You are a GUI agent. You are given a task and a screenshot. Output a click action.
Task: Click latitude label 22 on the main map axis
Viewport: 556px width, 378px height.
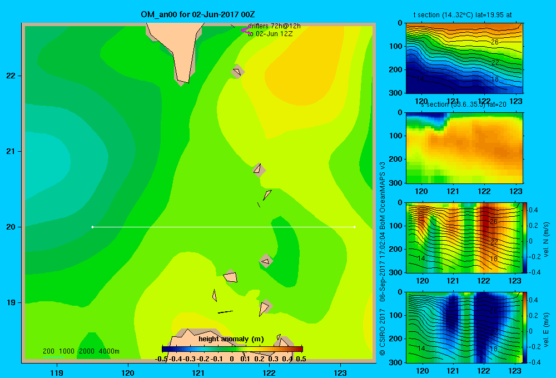point(11,76)
